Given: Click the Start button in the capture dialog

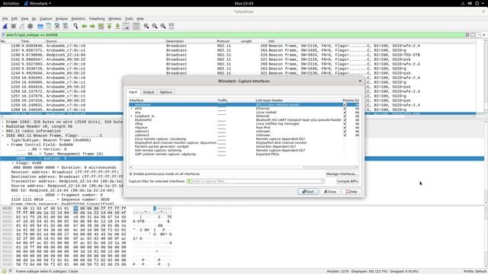Looking at the screenshot, I should click(x=308, y=192).
